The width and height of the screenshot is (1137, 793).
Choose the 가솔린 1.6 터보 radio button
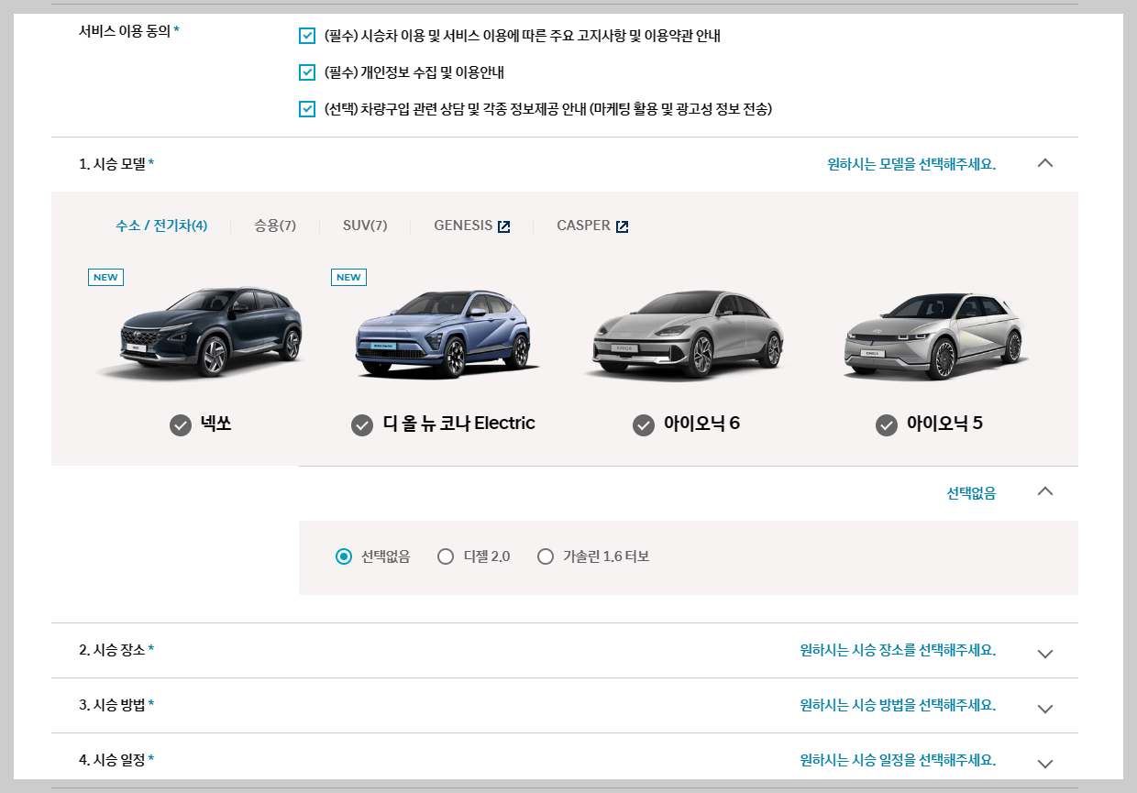(546, 556)
